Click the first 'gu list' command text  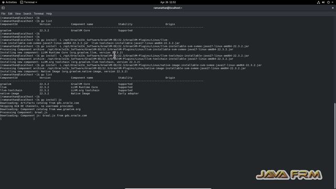pos(47,21)
